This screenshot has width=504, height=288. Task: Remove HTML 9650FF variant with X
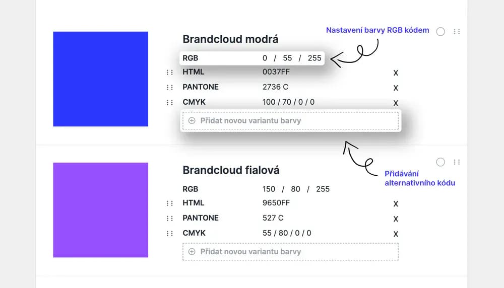coord(396,204)
